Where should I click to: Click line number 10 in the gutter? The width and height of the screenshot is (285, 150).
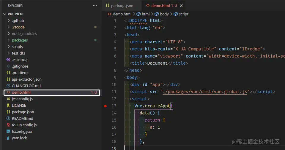coord(114,84)
